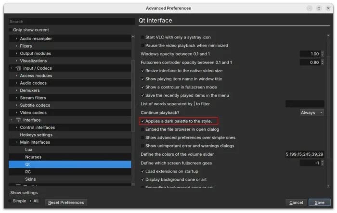Click the Qt interface heading text
Screen dimensions: 337x213
tap(155, 21)
